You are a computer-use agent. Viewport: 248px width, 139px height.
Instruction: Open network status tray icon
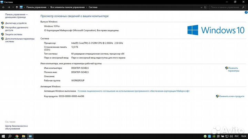pos(227,136)
